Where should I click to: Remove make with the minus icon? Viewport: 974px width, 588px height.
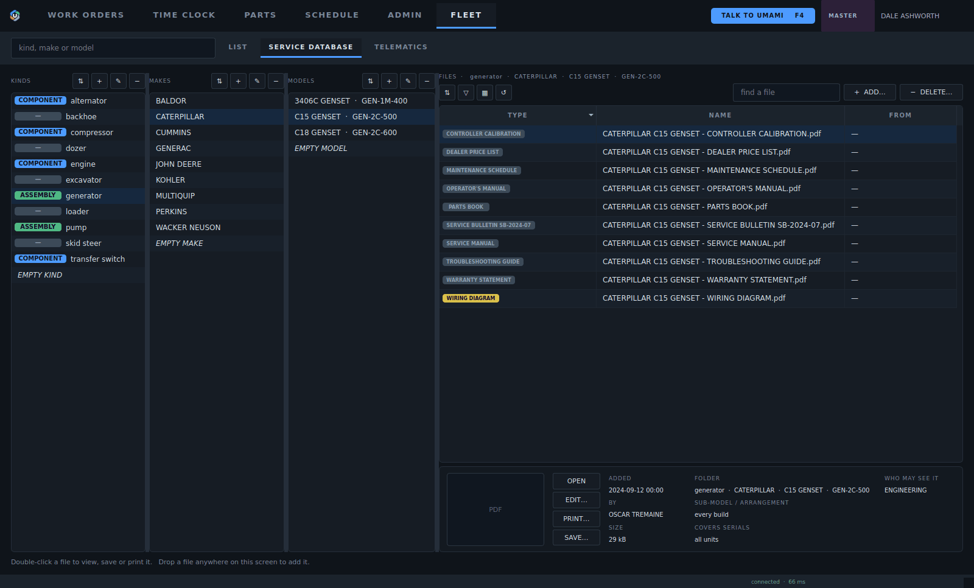pyautogui.click(x=276, y=81)
